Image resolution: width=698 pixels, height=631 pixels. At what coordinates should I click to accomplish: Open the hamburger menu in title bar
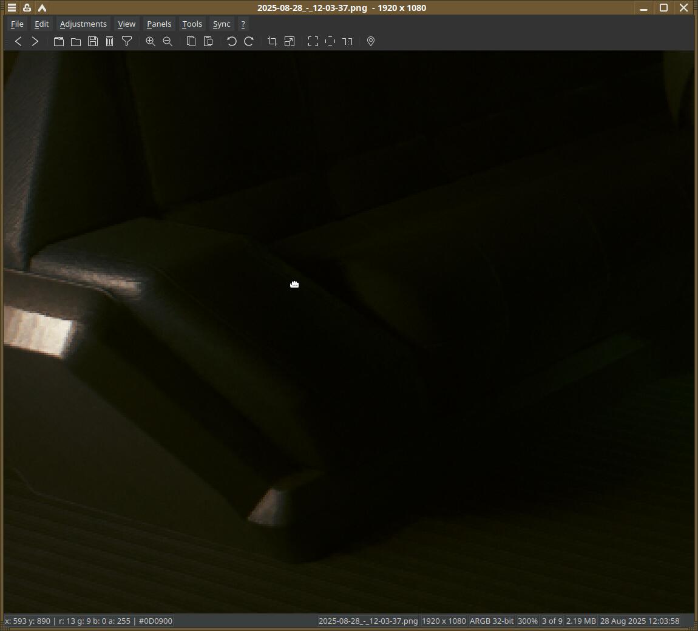tap(12, 7)
